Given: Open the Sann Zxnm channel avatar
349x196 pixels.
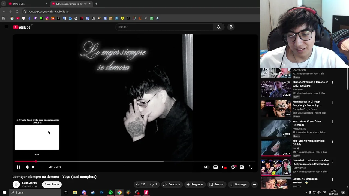Looking at the screenshot, I should point(16,184).
